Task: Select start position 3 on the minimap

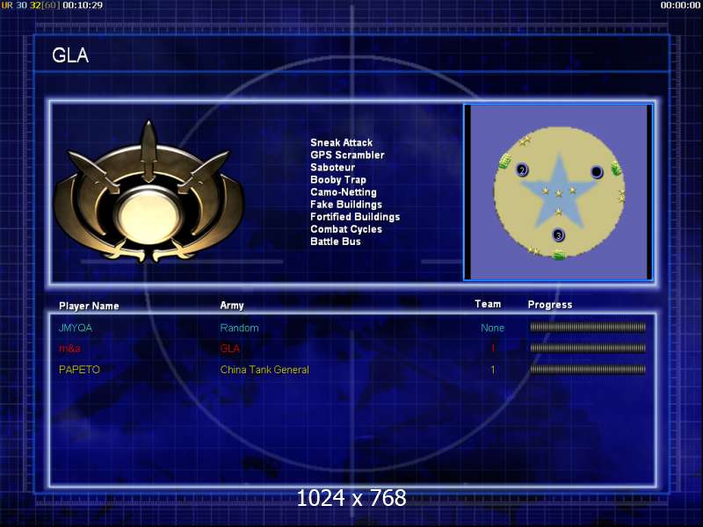Action: (558, 235)
